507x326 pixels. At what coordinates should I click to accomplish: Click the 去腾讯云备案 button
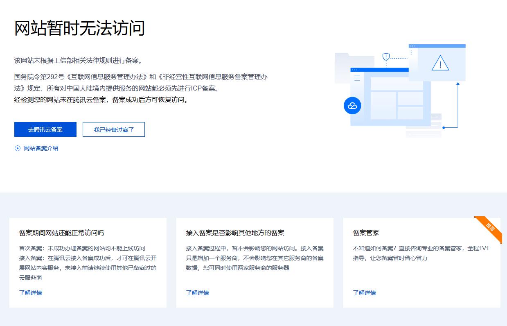pyautogui.click(x=45, y=129)
